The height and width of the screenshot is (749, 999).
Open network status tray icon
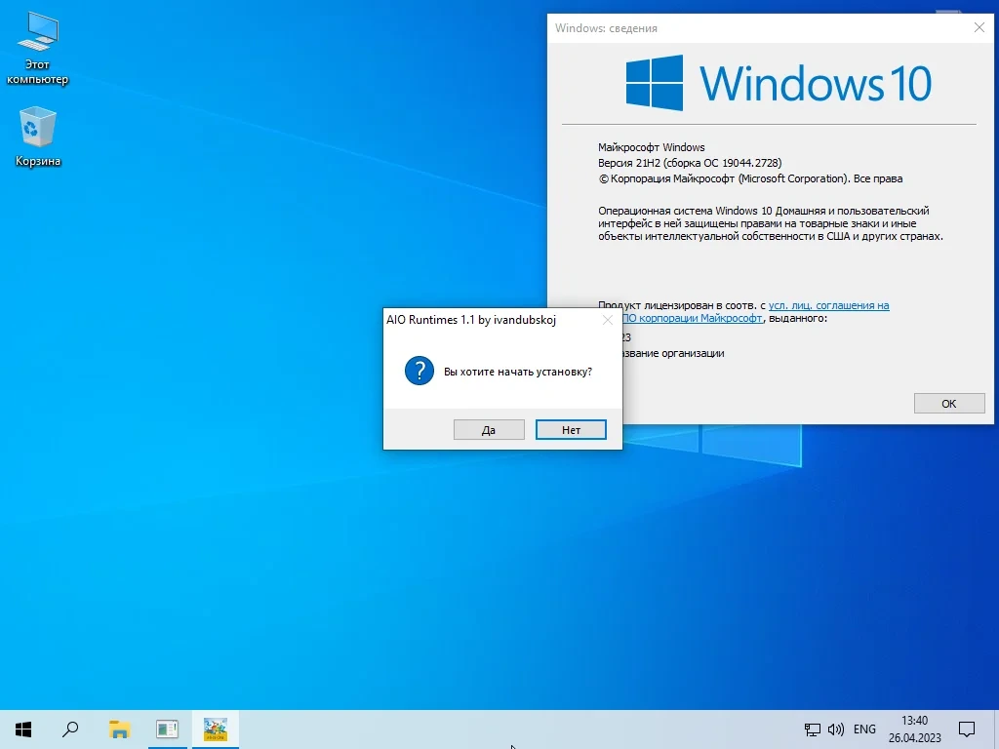pyautogui.click(x=813, y=729)
